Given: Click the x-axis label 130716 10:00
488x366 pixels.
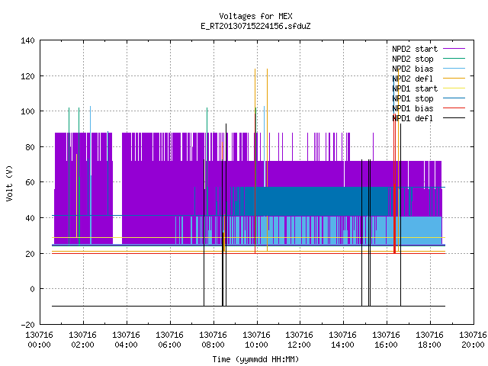Looking at the screenshot, I should point(256,340).
